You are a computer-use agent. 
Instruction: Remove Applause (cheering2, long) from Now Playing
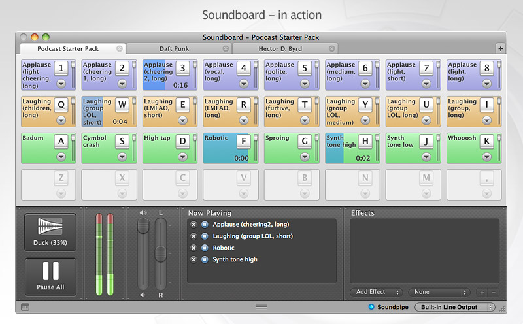click(194, 225)
